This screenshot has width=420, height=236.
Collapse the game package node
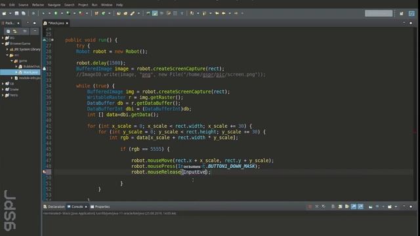click(12, 61)
